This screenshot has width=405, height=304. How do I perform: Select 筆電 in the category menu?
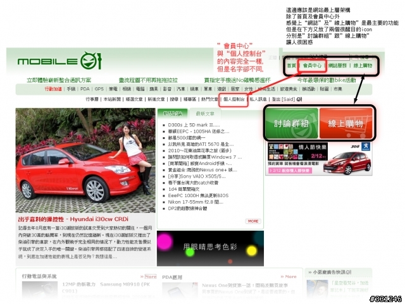point(113,89)
